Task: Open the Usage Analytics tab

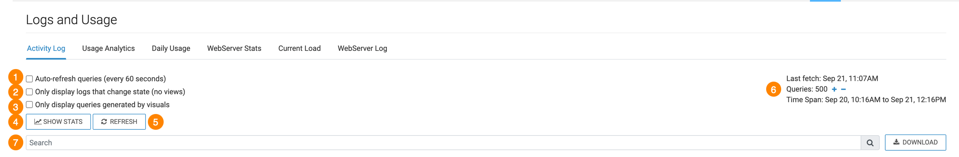Action: coord(108,48)
